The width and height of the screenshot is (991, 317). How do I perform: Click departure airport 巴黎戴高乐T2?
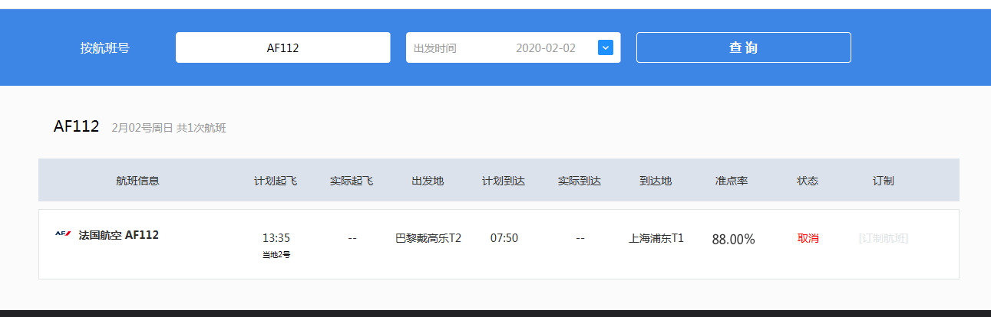(428, 238)
